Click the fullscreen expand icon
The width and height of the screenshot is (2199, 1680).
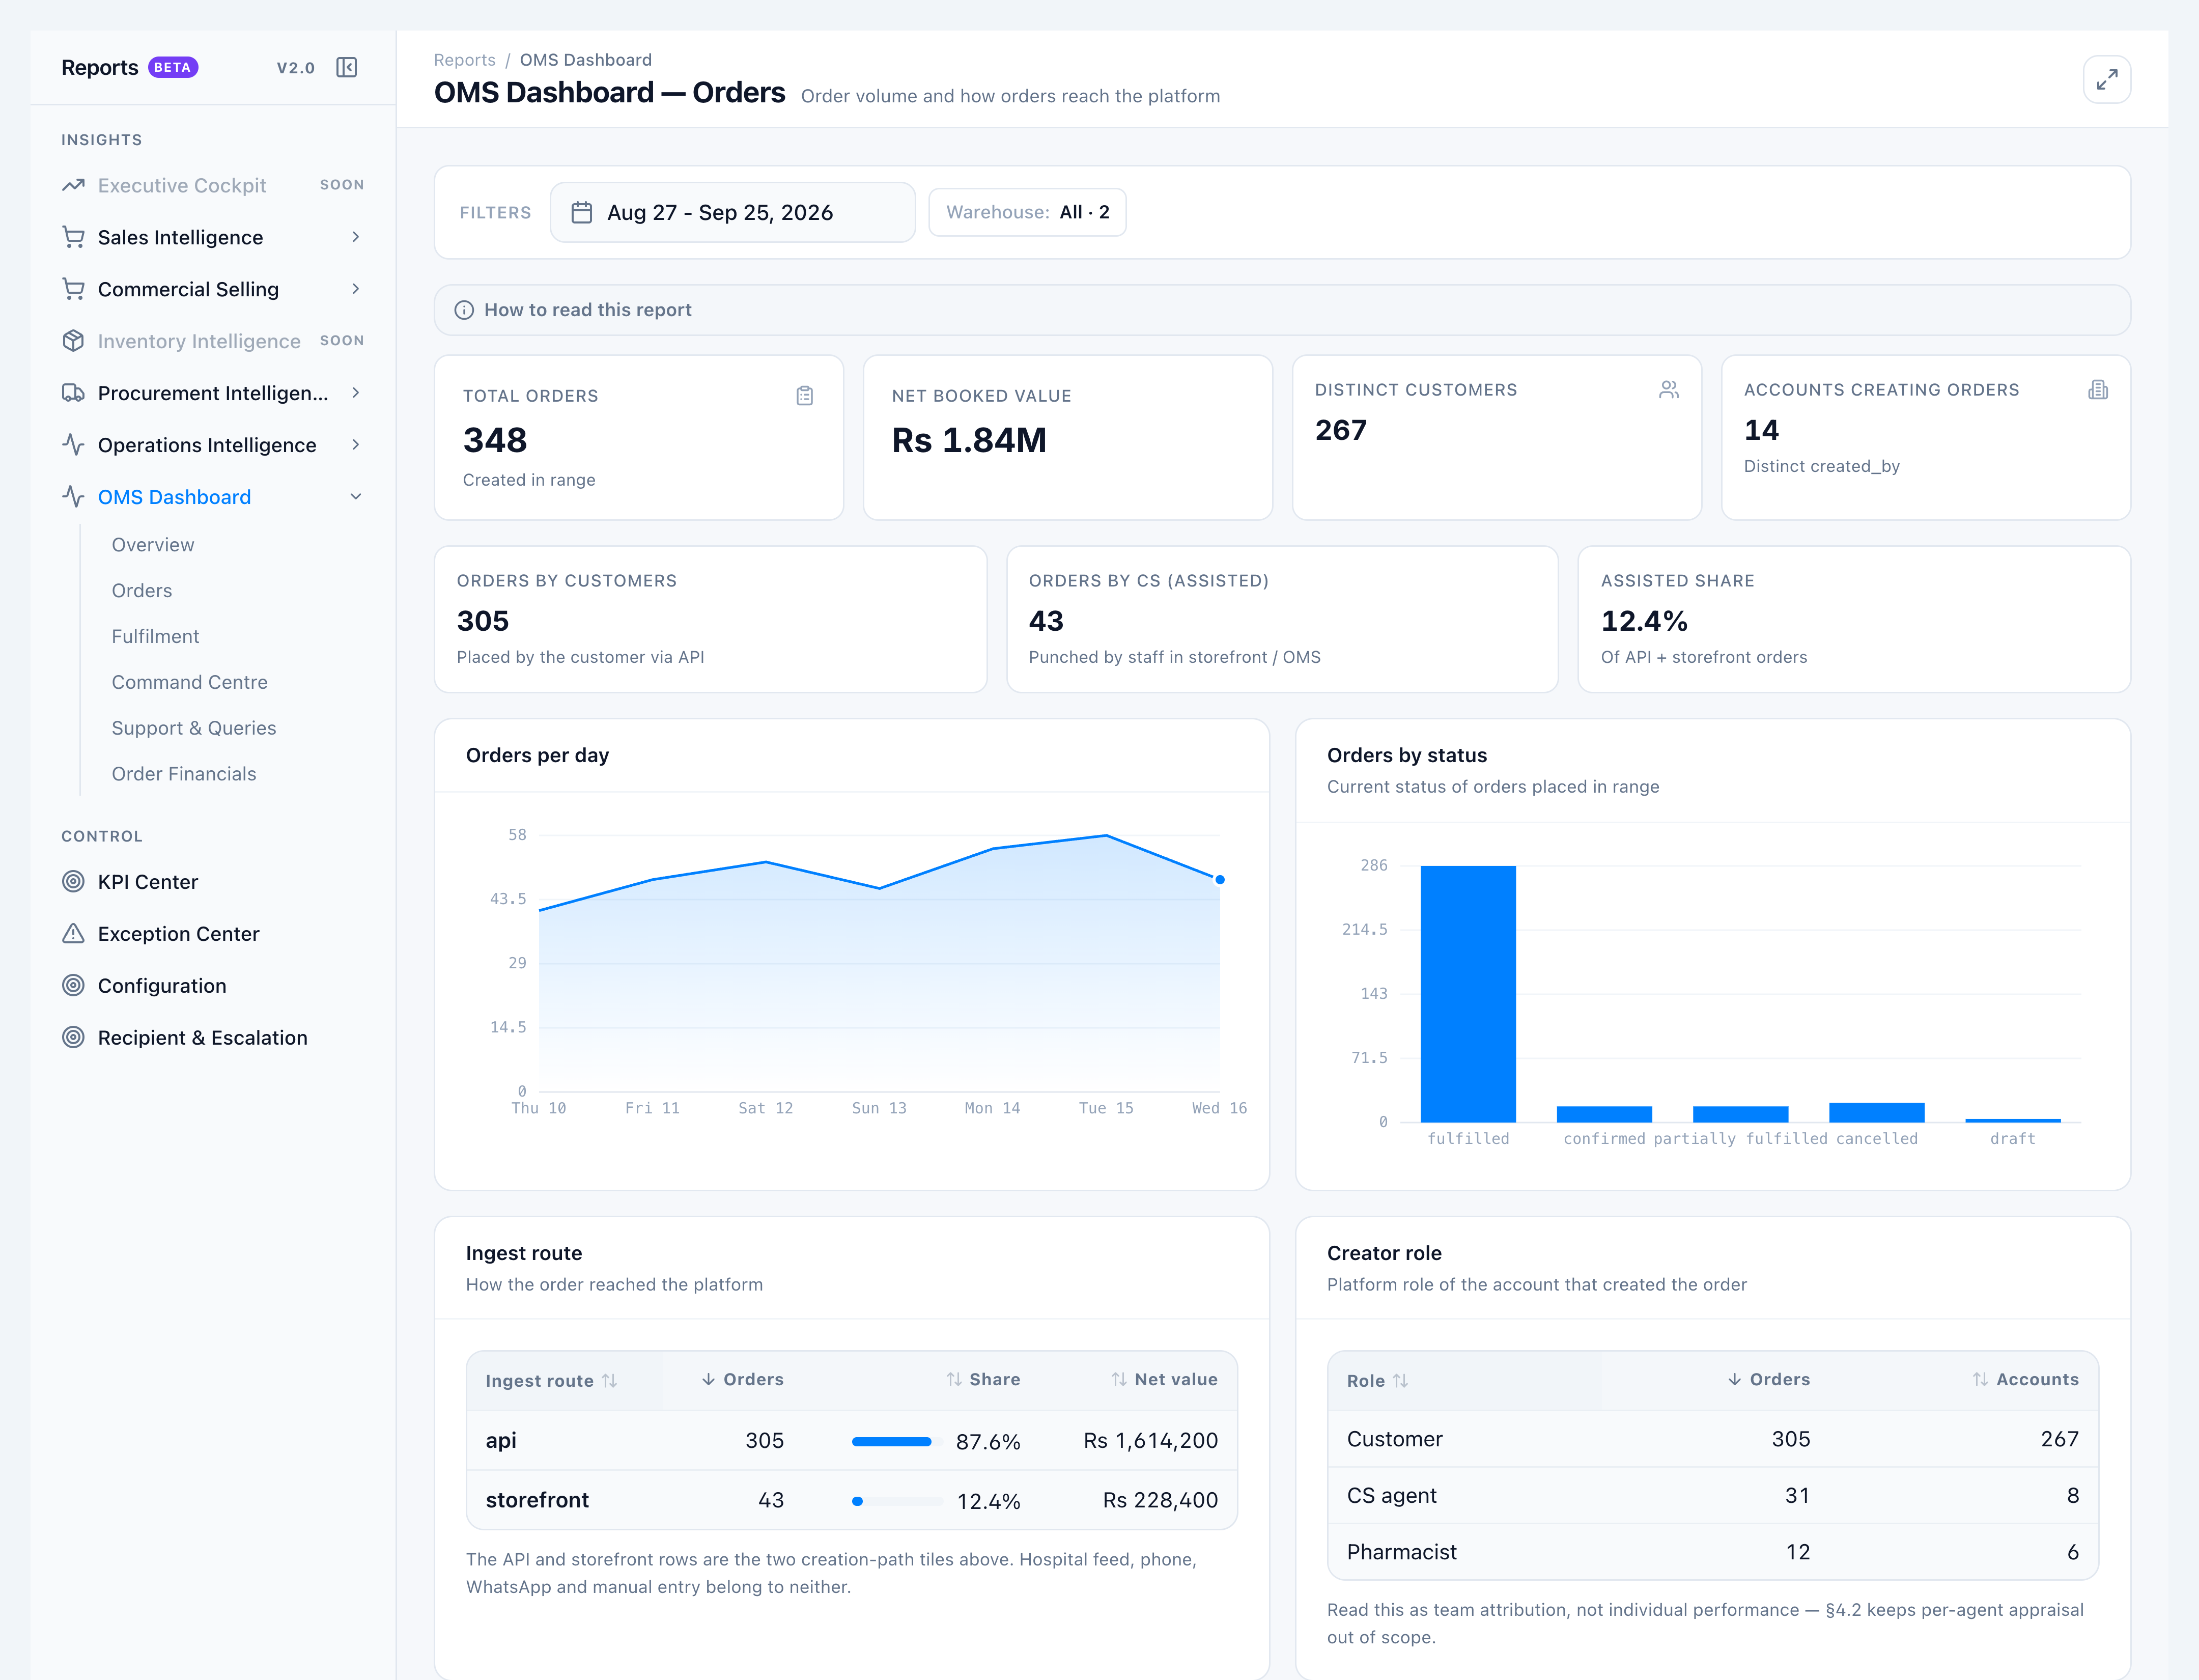[x=2106, y=79]
